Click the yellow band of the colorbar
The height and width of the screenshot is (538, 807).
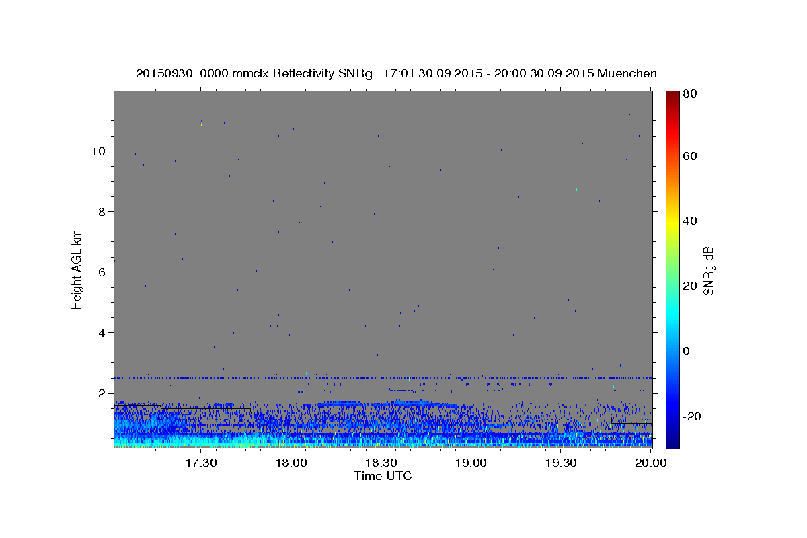coord(672,222)
